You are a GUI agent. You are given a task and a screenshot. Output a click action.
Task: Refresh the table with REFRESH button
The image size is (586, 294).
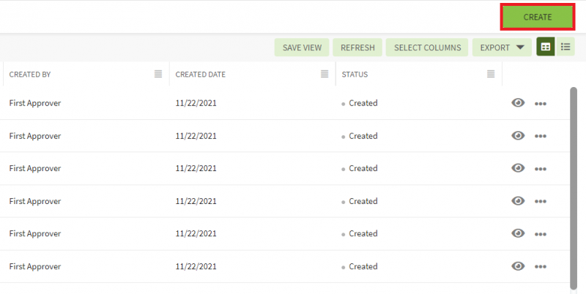tap(357, 48)
